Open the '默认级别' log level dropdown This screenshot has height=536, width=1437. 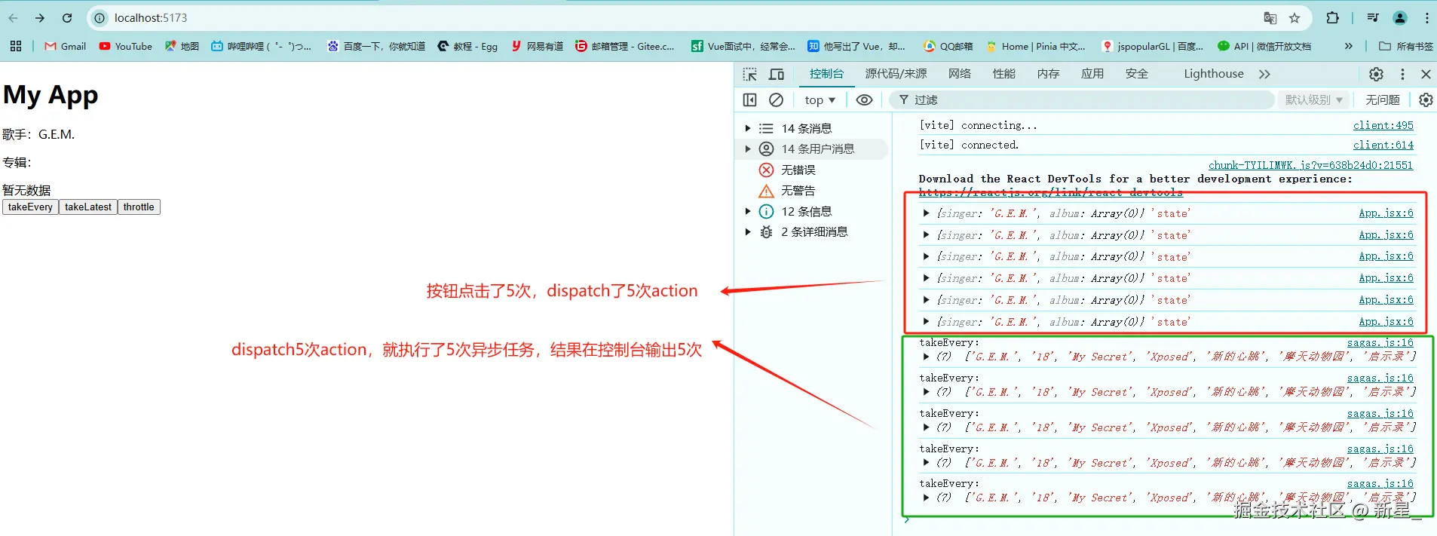tap(1314, 100)
